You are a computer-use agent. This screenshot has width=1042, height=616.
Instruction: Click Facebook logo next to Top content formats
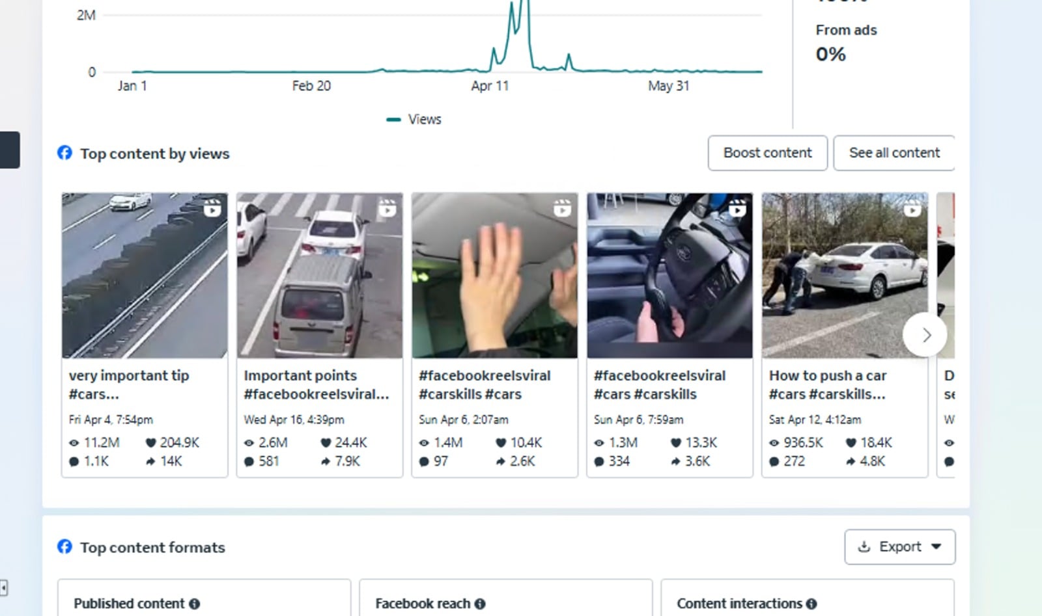(x=64, y=546)
